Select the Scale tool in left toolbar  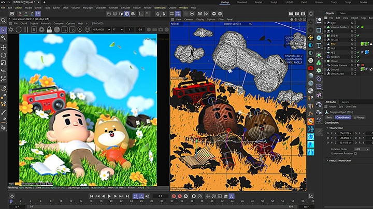[3, 63]
